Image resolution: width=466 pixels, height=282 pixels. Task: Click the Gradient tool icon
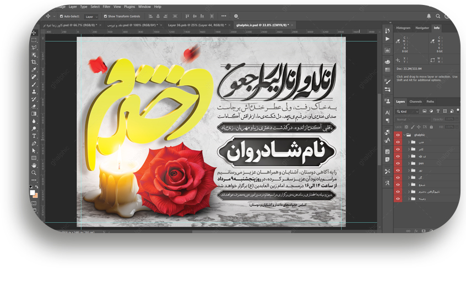(34, 113)
